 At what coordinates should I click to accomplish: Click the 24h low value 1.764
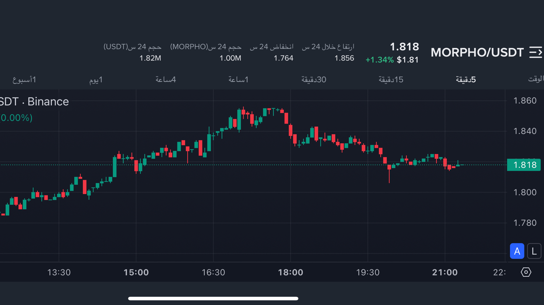(283, 58)
